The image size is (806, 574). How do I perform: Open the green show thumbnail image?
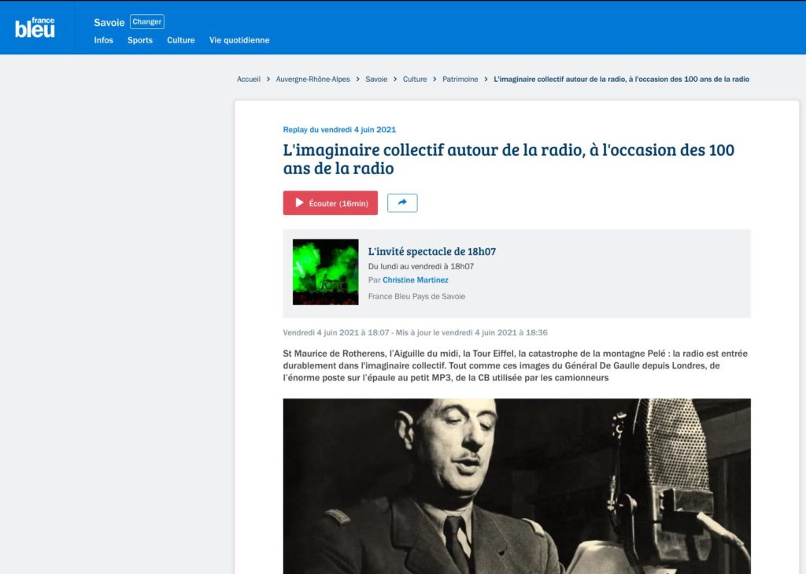click(326, 272)
